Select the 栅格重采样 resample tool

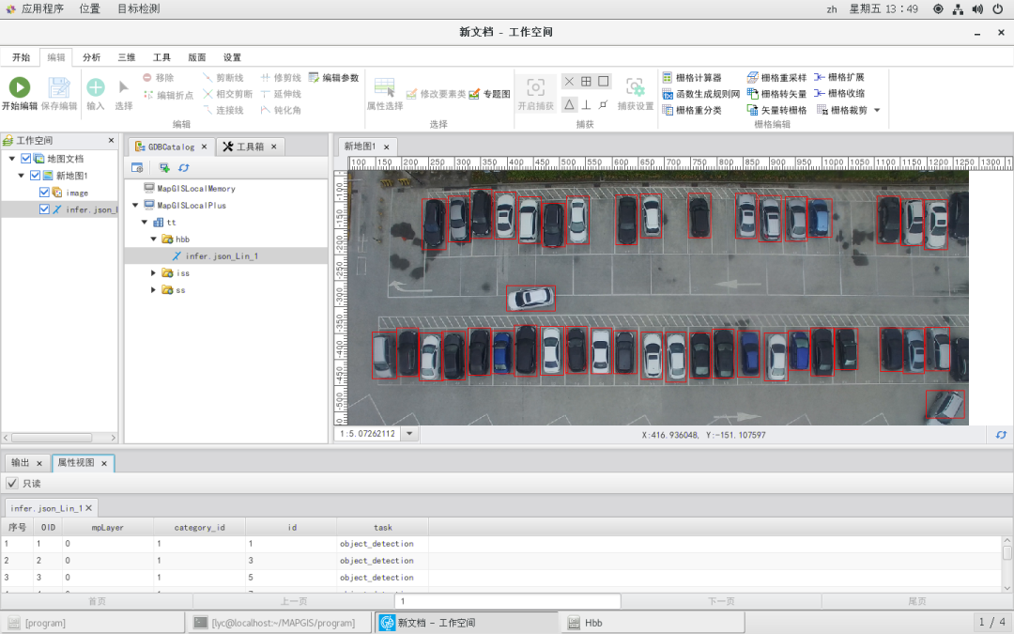coord(776,78)
